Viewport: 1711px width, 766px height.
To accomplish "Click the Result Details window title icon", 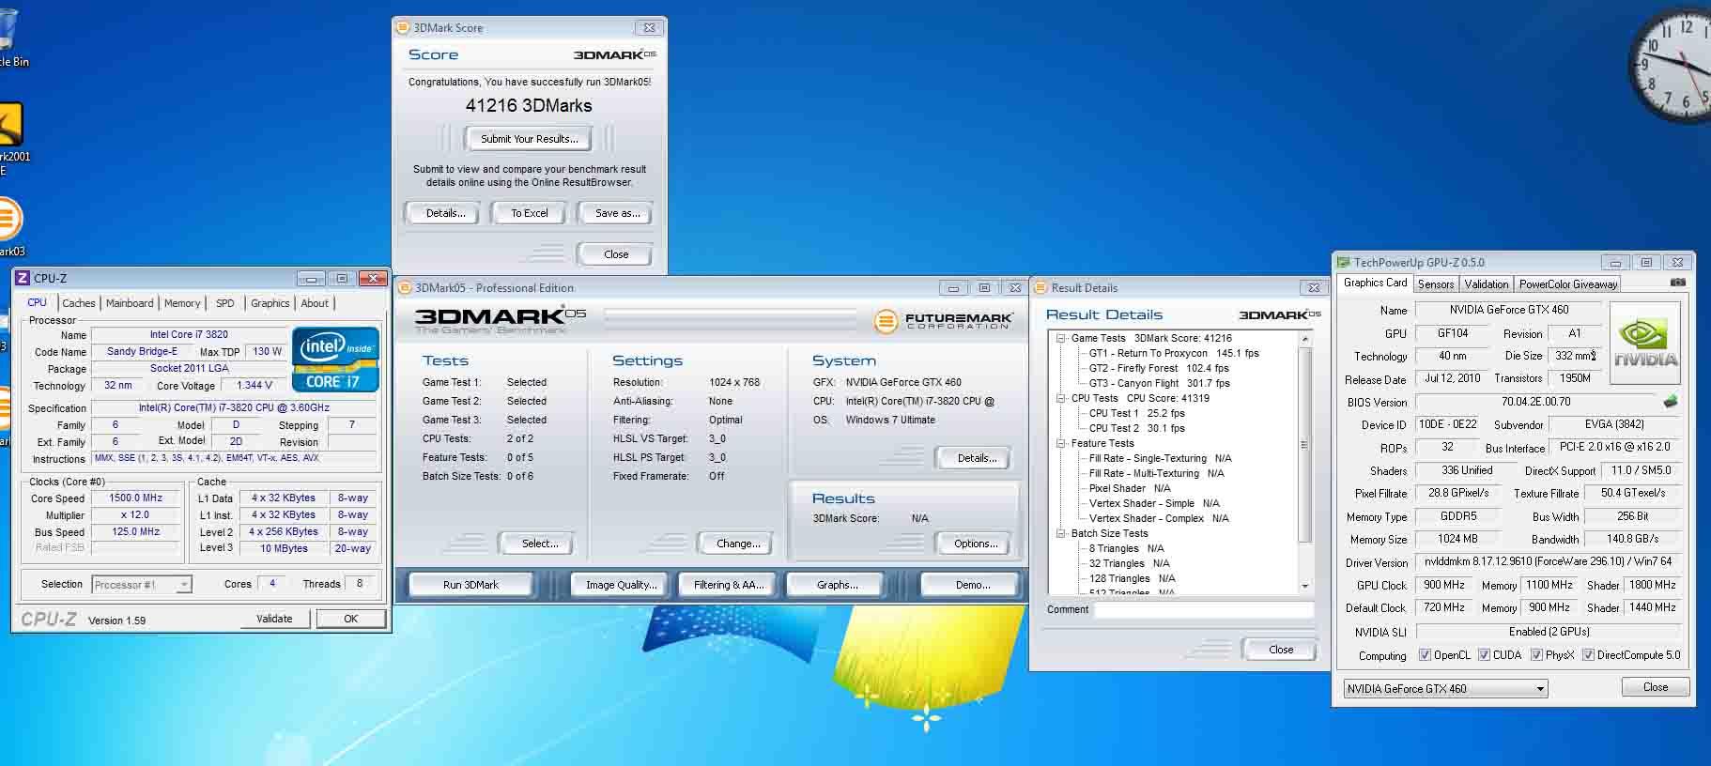I will [1040, 288].
